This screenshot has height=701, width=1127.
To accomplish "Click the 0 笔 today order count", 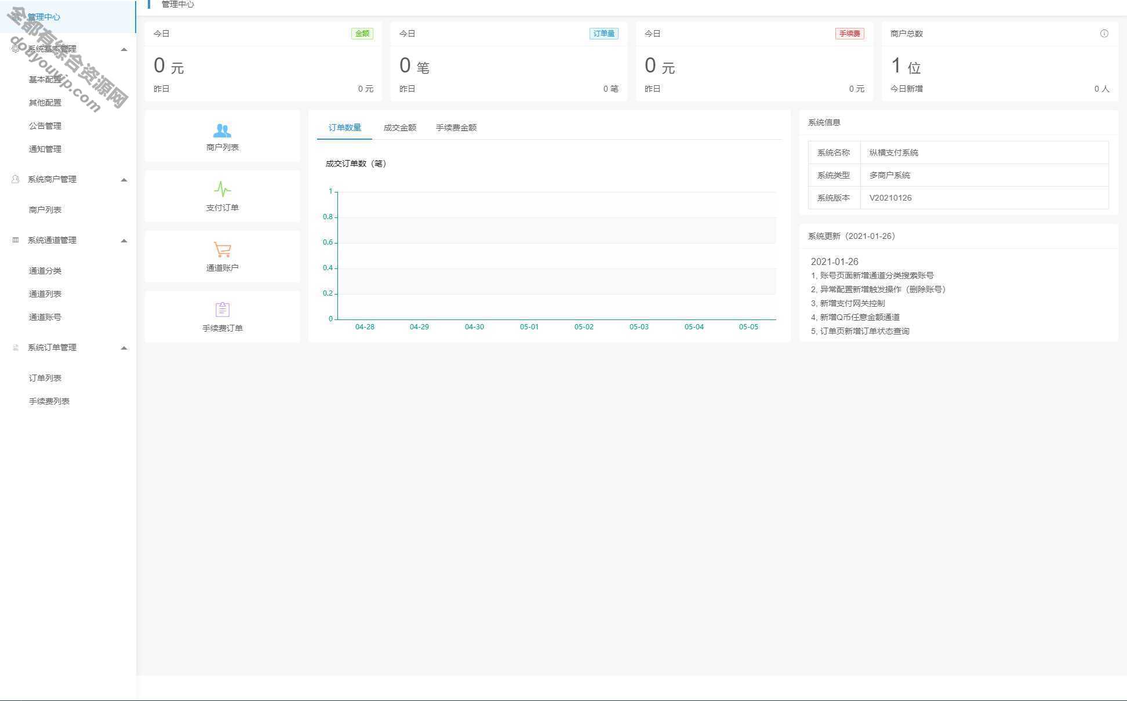I will (415, 66).
